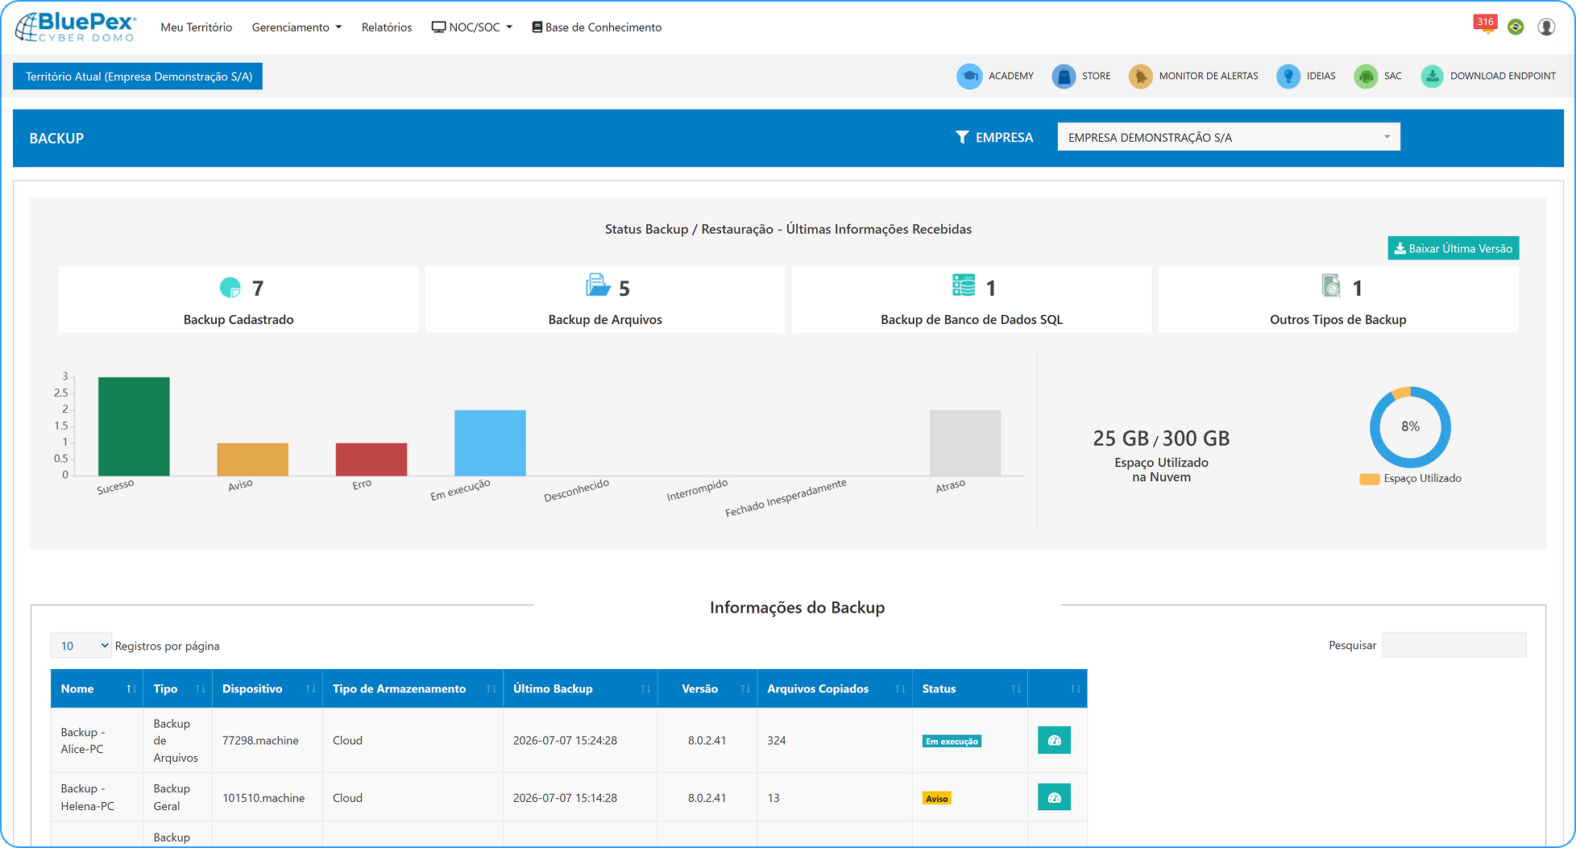This screenshot has height=848, width=1576.
Task: Open the registros por página dropdown
Action: click(x=81, y=646)
